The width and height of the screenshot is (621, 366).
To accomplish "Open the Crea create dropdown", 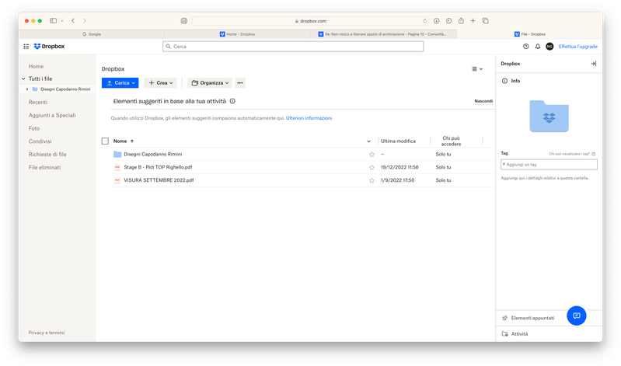I will (160, 83).
